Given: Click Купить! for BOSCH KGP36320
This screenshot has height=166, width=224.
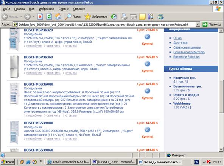Looking at the screenshot, I should 148,44.
